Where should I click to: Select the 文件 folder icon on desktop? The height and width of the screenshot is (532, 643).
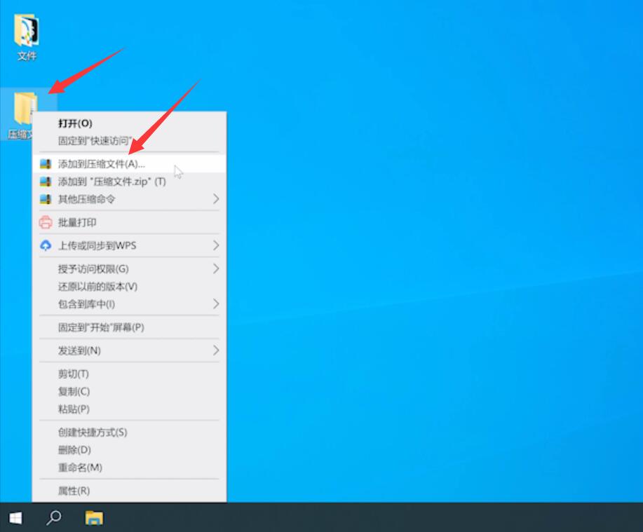pos(26,30)
